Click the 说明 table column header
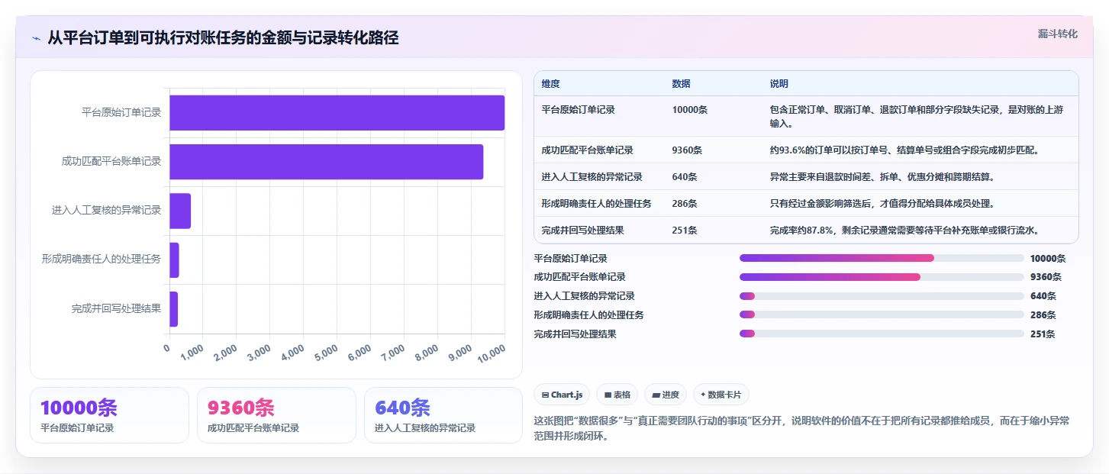 click(x=779, y=83)
